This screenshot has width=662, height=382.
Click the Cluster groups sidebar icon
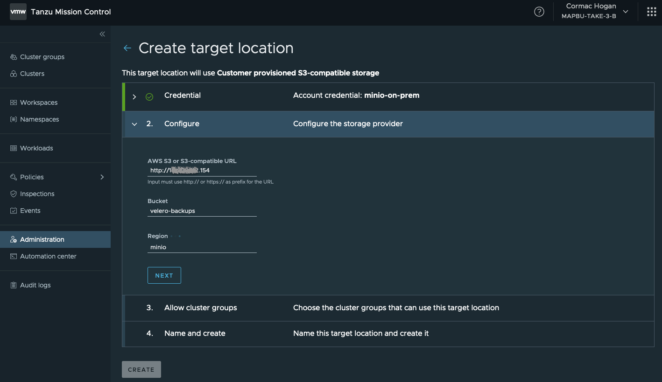[x=14, y=57]
